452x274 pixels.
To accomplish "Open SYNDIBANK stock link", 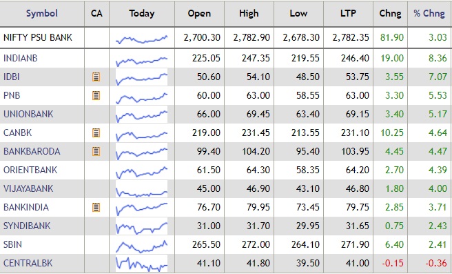I will [x=27, y=226].
